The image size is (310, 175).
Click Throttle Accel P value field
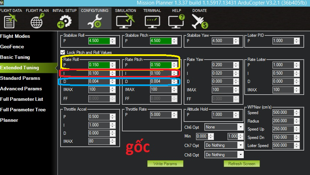point(99,117)
